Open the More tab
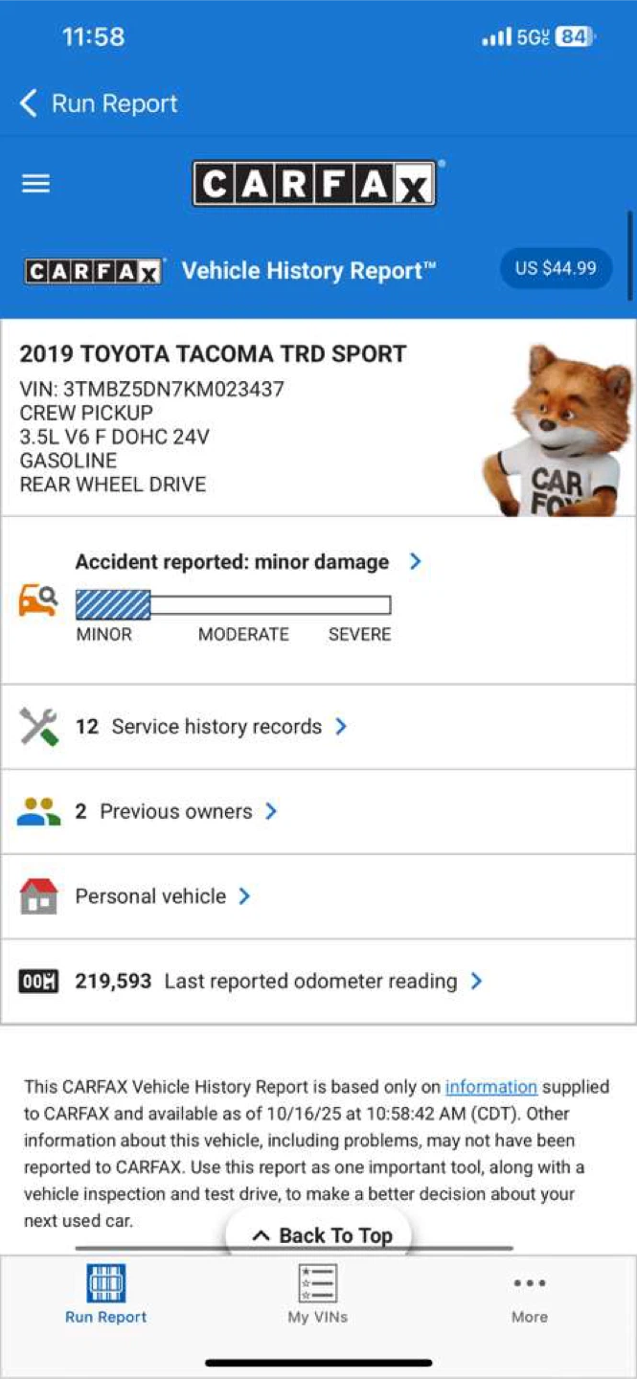This screenshot has width=637, height=1379. 530,1298
